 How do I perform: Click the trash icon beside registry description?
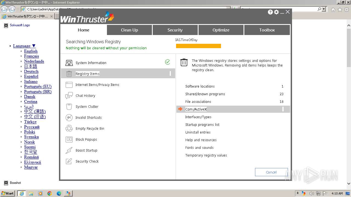click(184, 63)
